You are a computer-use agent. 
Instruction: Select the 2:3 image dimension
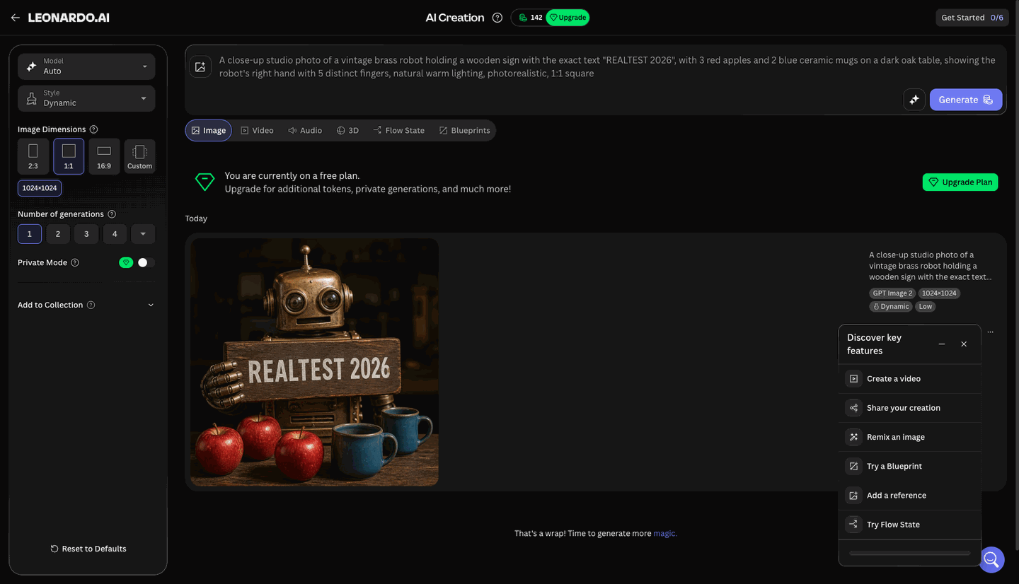[33, 156]
